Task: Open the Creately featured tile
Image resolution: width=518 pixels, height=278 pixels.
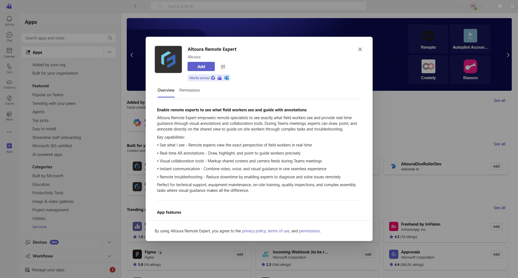Action: coord(428,70)
